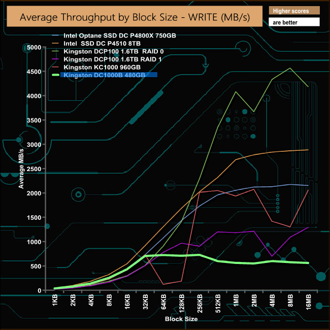Image resolution: width=330 pixels, height=330 pixels.
Task: Click the '500' y-axis label
Action: pyautogui.click(x=36, y=266)
